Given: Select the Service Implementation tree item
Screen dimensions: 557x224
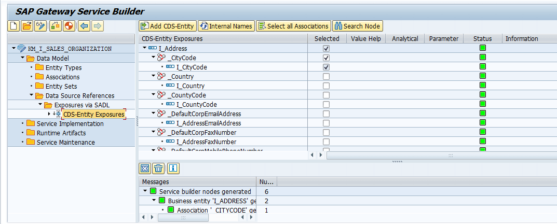Looking at the screenshot, I should click(70, 123).
